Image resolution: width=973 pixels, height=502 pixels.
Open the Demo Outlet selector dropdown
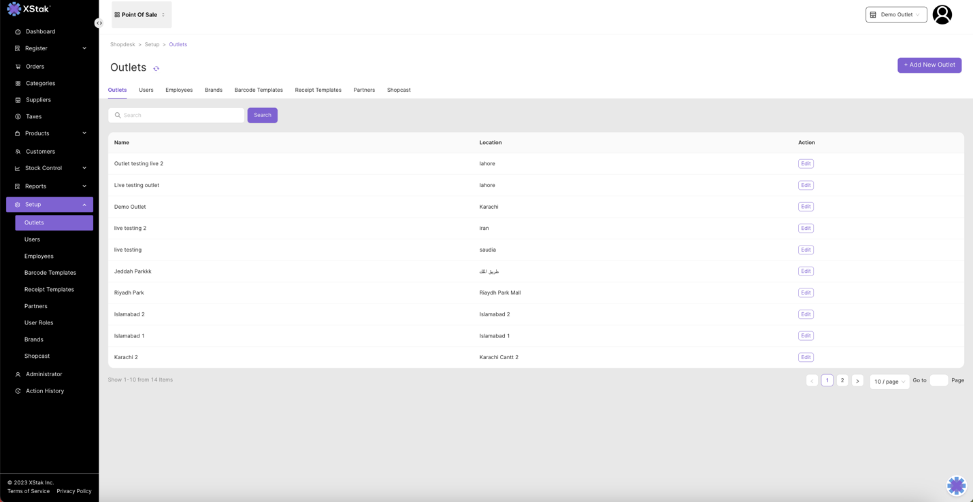pos(895,14)
